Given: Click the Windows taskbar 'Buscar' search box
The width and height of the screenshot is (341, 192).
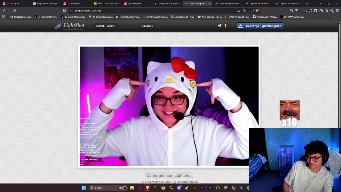Looking at the screenshot, I should [x=108, y=188].
